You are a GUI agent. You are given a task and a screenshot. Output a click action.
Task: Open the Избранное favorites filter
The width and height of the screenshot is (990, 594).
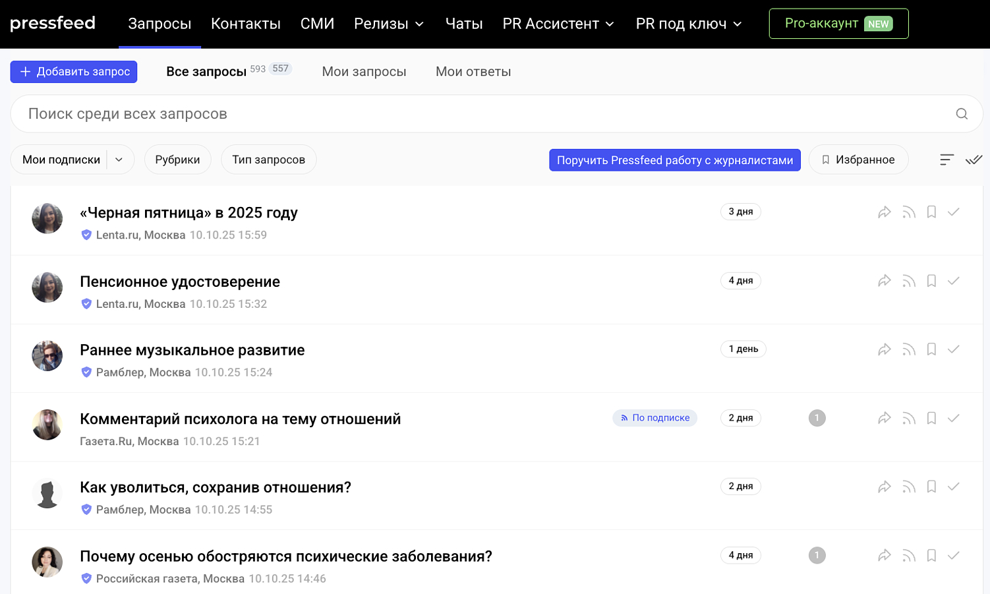click(x=858, y=160)
